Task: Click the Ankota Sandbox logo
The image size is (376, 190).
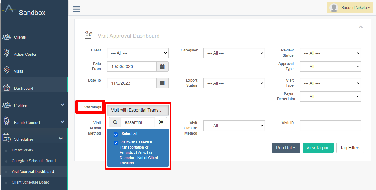Action: [x=9, y=8]
